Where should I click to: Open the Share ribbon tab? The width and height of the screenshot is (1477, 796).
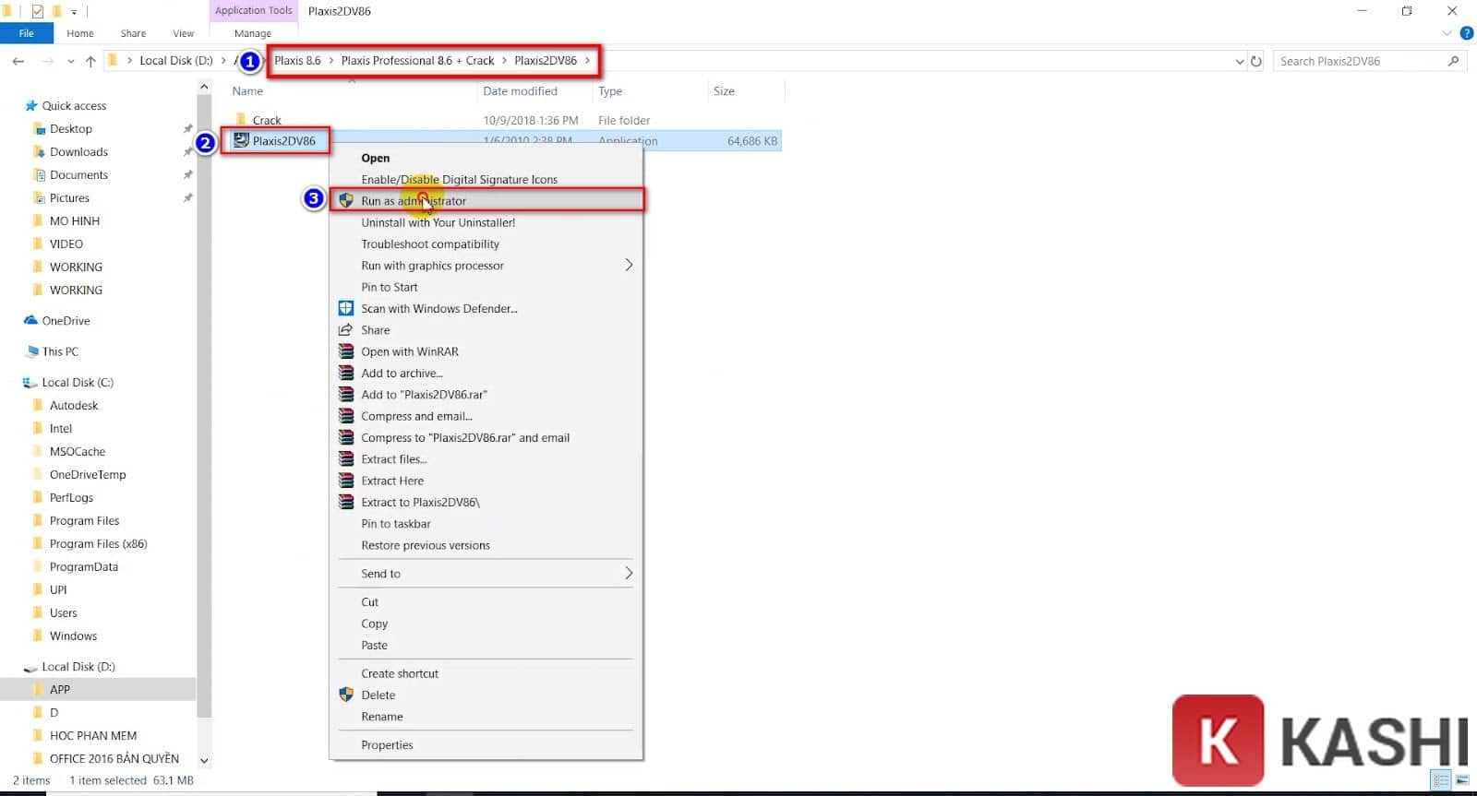[x=133, y=33]
